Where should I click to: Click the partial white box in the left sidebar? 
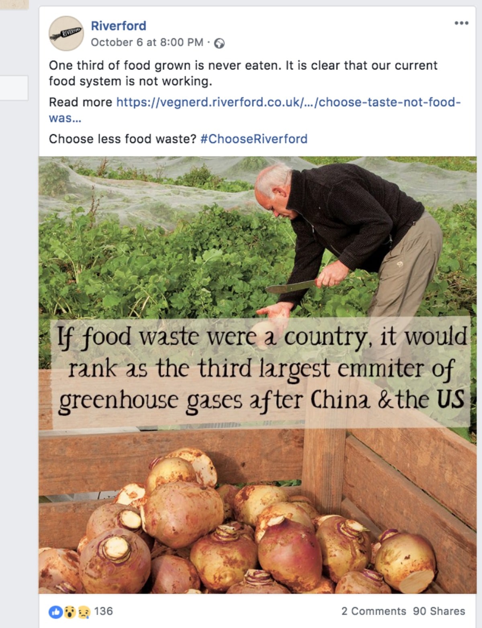pos(14,88)
